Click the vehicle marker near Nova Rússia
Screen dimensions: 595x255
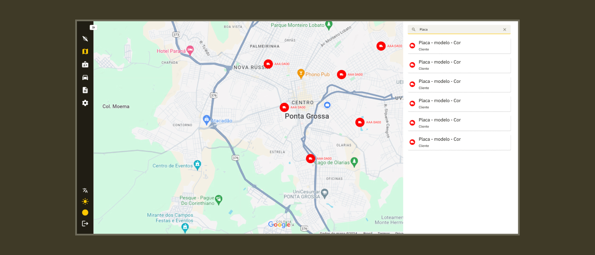268,64
